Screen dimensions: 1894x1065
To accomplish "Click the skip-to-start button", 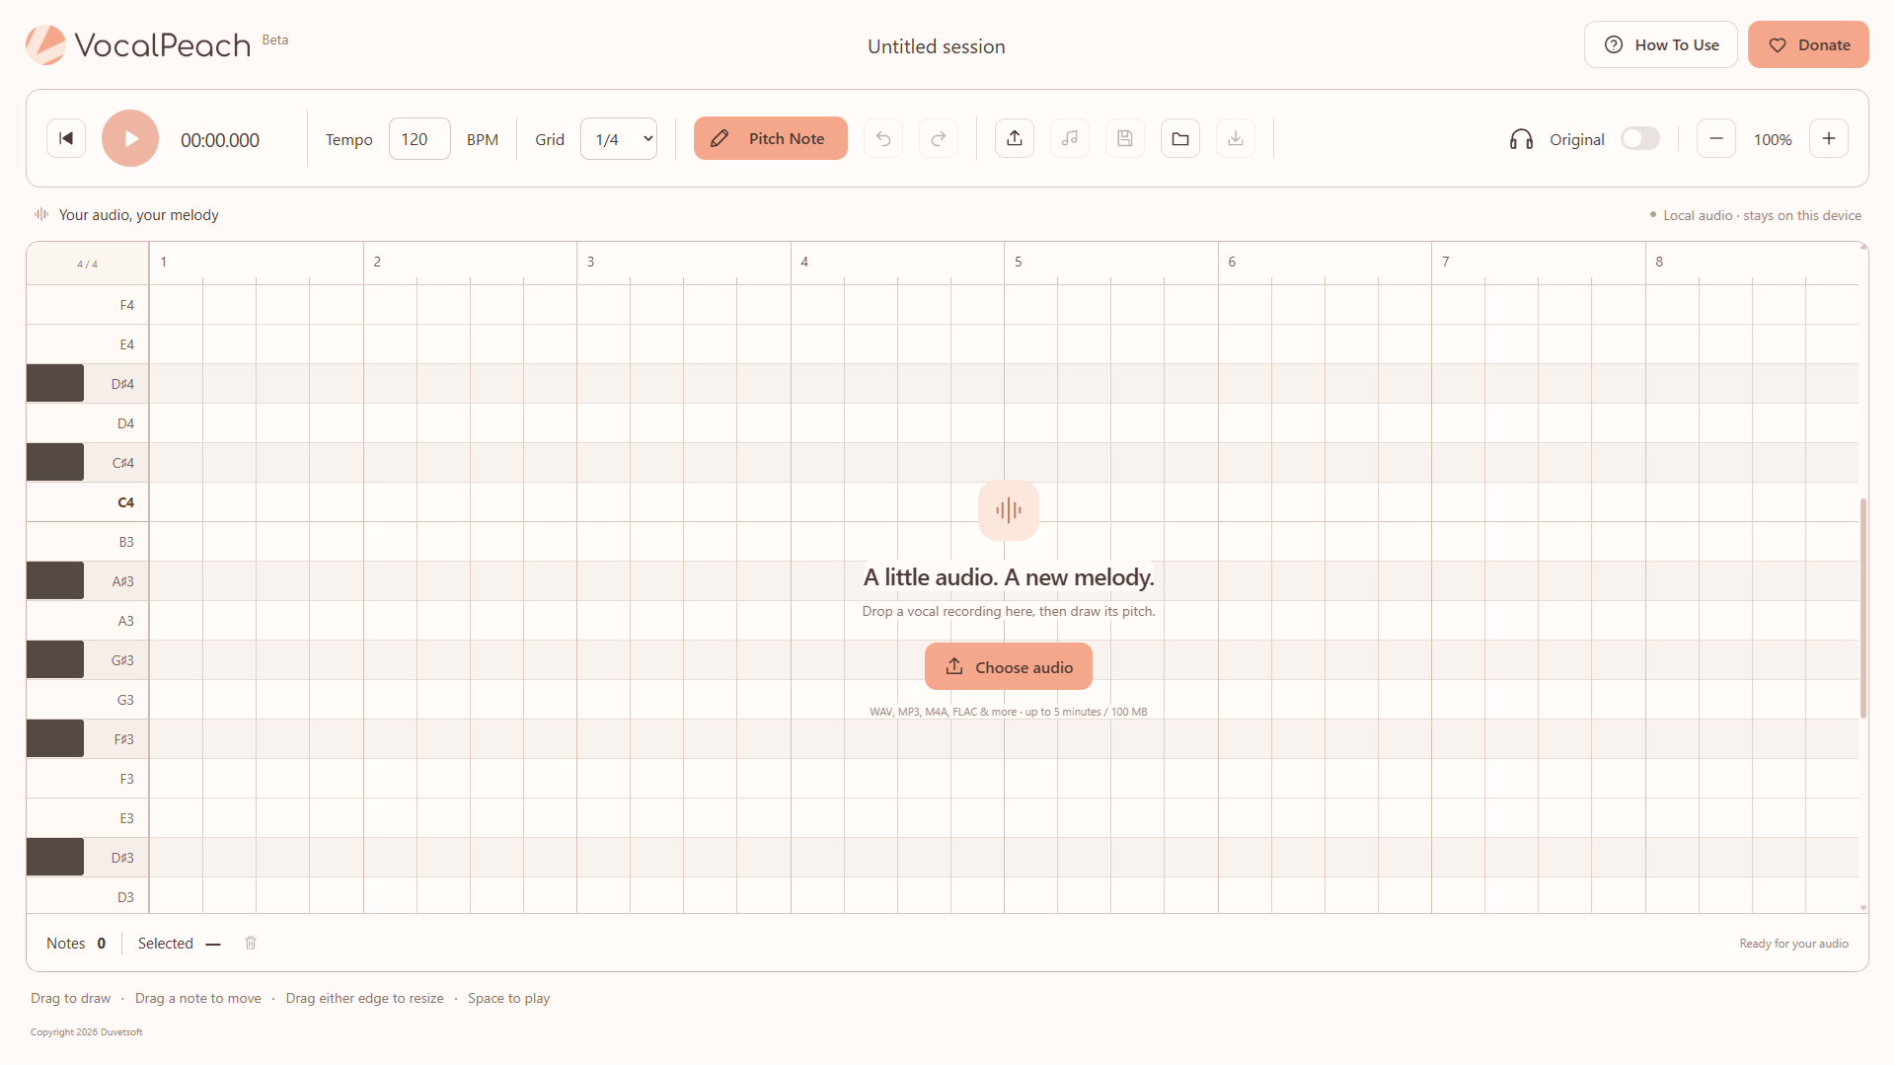I will [66, 138].
